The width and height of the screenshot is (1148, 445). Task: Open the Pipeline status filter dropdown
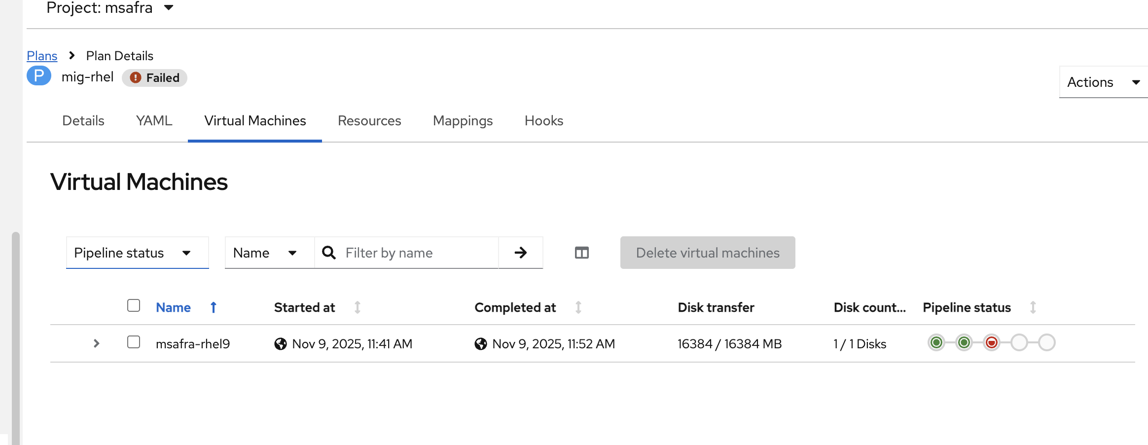(x=137, y=253)
